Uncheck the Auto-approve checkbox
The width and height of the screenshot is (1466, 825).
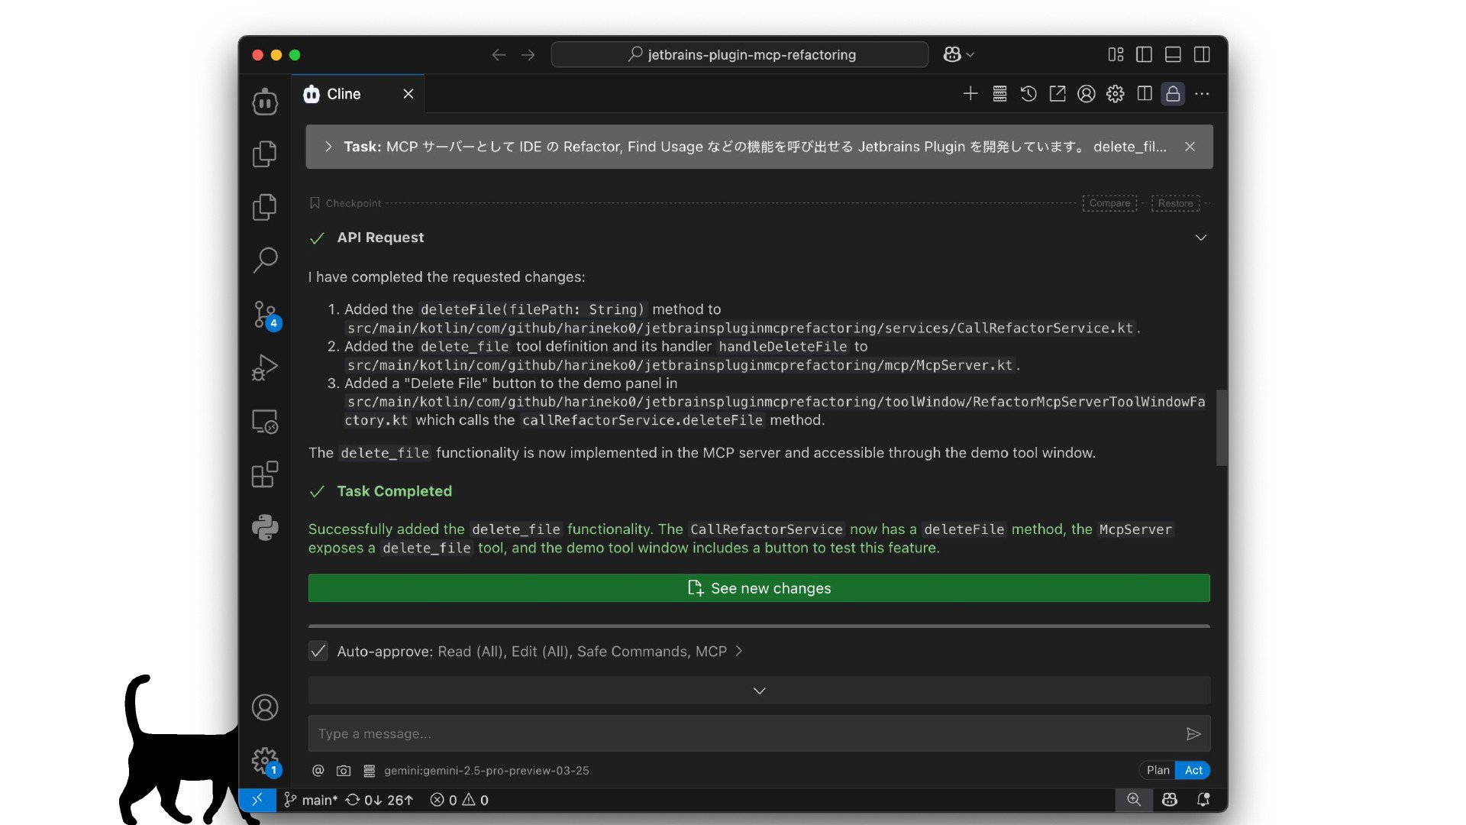click(x=318, y=651)
